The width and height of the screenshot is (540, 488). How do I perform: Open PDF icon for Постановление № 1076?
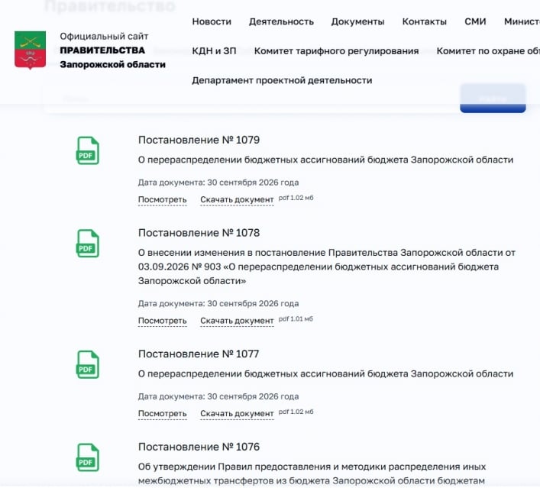point(88,457)
